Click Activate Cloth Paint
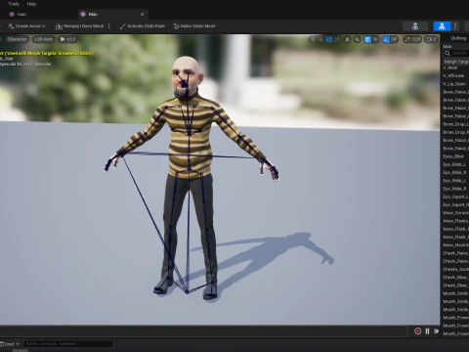The width and height of the screenshot is (469, 352). click(x=142, y=26)
